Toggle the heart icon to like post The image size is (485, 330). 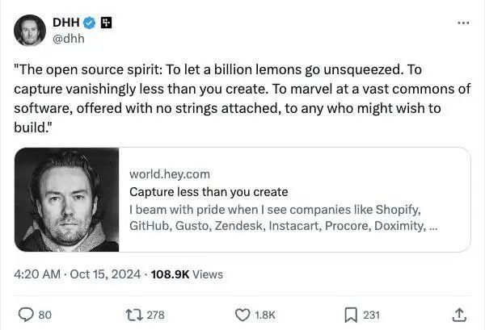click(242, 315)
